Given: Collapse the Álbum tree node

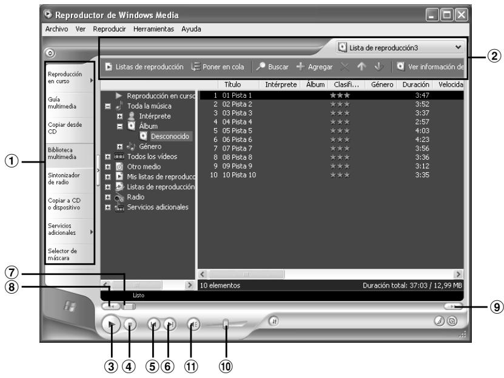Looking at the screenshot, I should coord(119,126).
